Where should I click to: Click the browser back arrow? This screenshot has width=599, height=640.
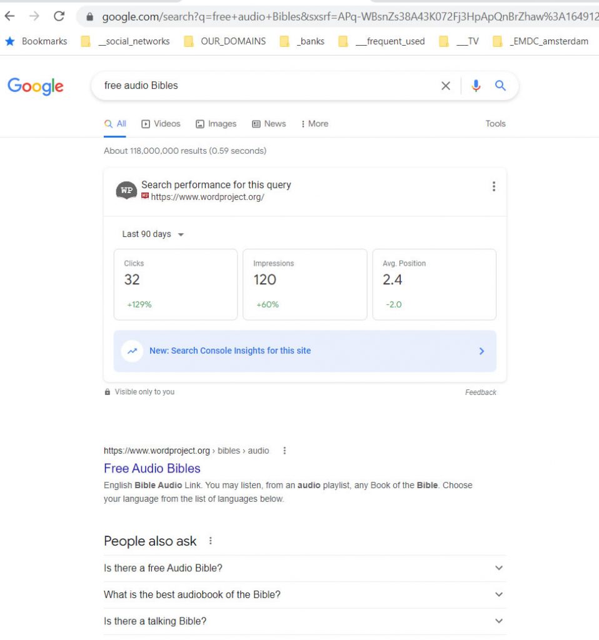click(9, 16)
